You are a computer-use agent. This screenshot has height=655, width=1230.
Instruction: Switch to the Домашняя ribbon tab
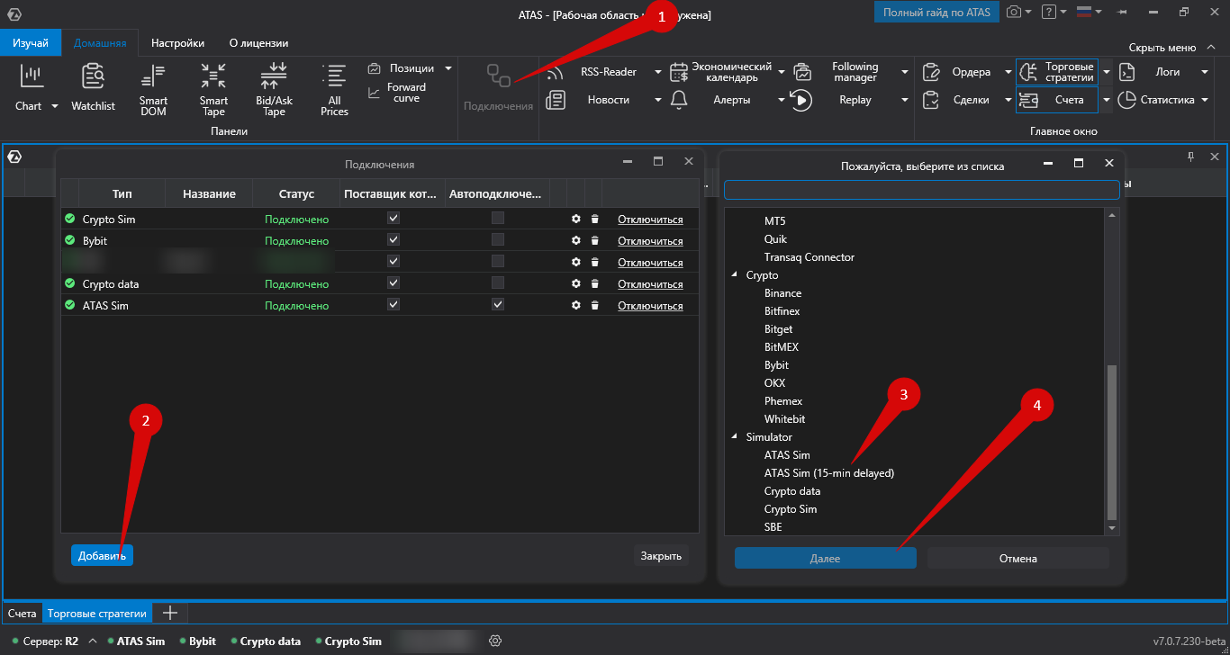tap(100, 42)
